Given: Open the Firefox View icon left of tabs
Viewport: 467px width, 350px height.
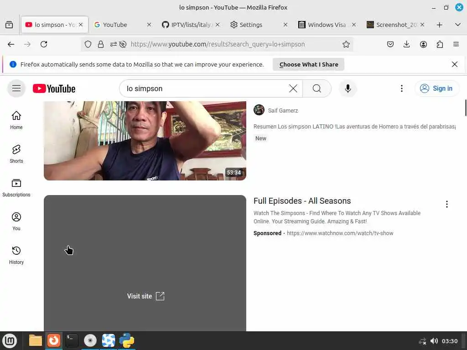Looking at the screenshot, I should (x=9, y=25).
